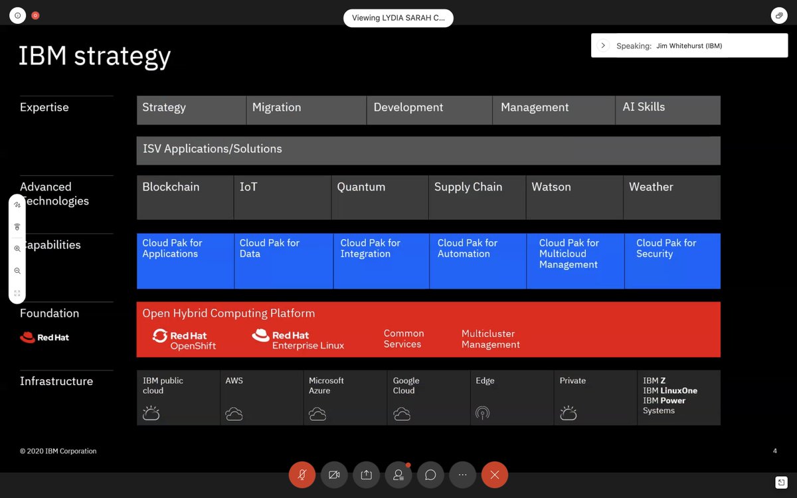
Task: Click the fit-to-viewer fullscreen icon
Action: point(17,293)
